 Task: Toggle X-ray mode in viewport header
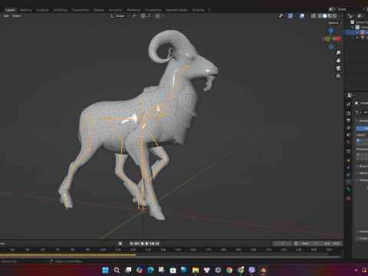pos(314,16)
